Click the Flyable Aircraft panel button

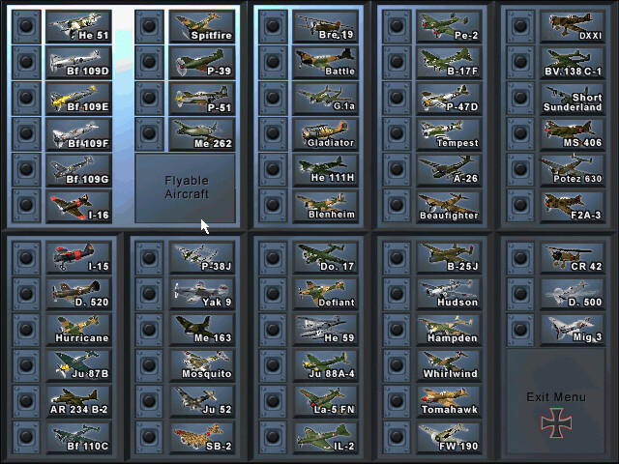click(x=185, y=188)
